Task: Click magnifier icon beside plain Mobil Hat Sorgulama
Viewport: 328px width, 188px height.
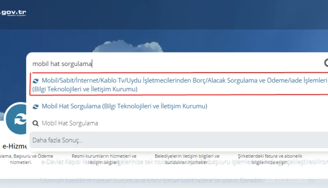Action: [35, 123]
